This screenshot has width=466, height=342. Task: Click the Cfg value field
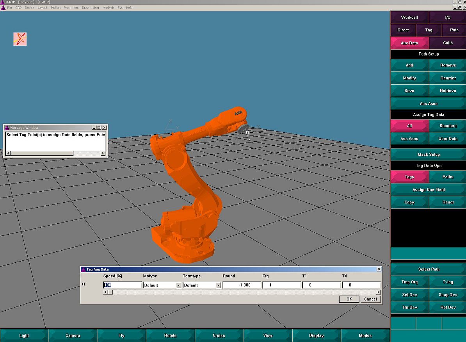click(x=282, y=285)
